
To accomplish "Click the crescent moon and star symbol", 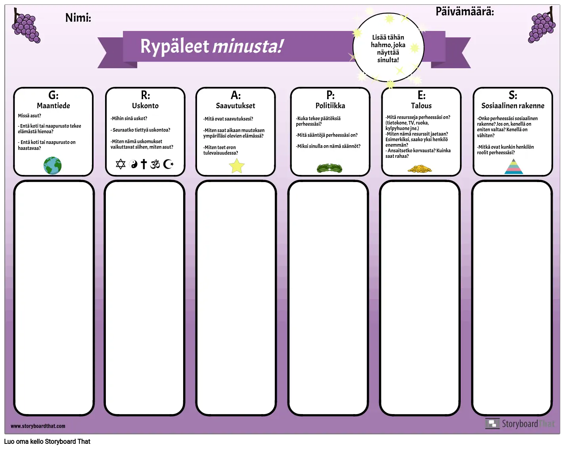I will 169,164.
